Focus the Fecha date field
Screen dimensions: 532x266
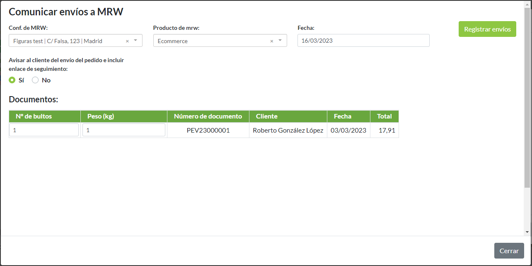[x=363, y=41]
